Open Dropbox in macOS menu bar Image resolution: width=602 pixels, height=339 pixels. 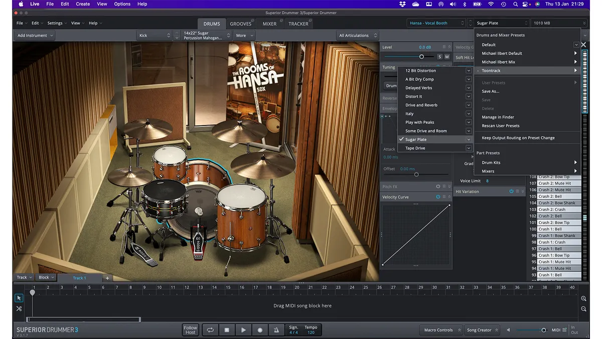402,4
